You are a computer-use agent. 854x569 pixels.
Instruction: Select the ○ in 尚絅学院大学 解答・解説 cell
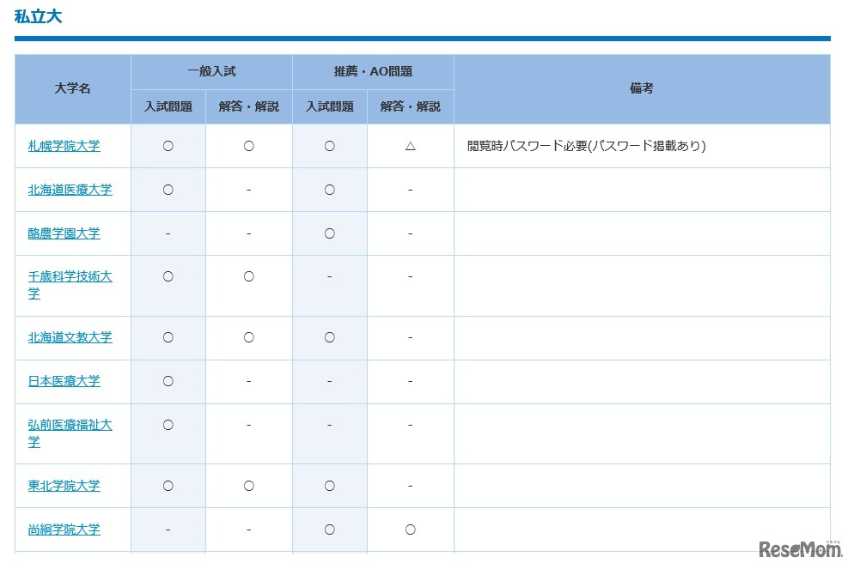411,529
